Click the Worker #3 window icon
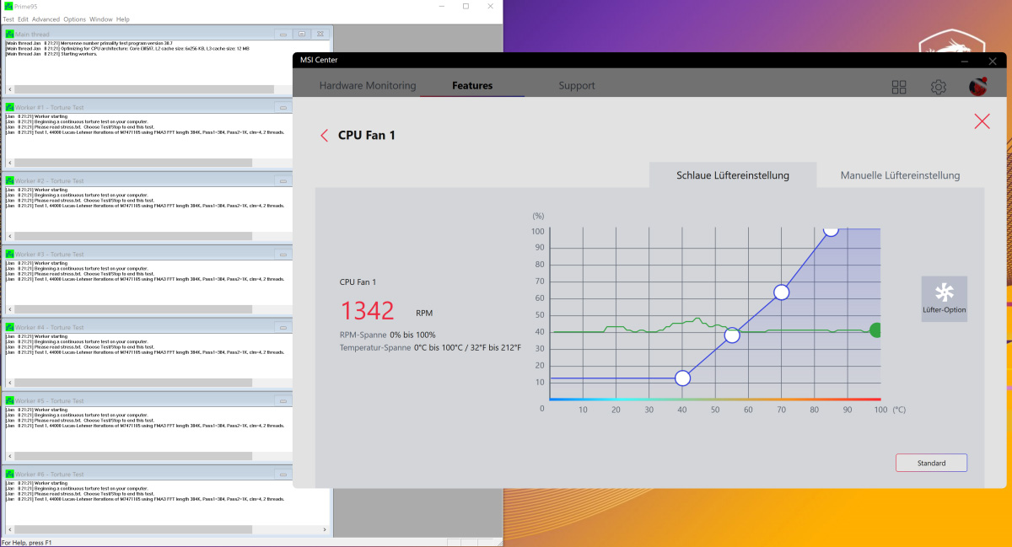This screenshot has height=547, width=1012. pos(10,254)
